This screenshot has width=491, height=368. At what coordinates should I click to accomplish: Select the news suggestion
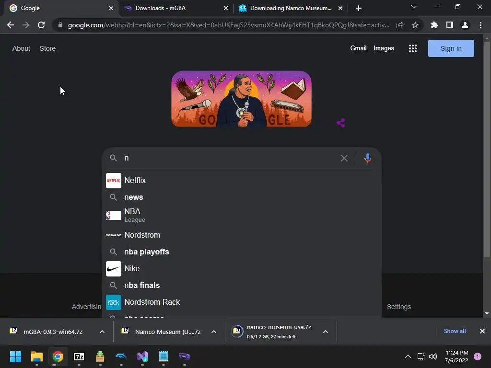pyautogui.click(x=242, y=197)
